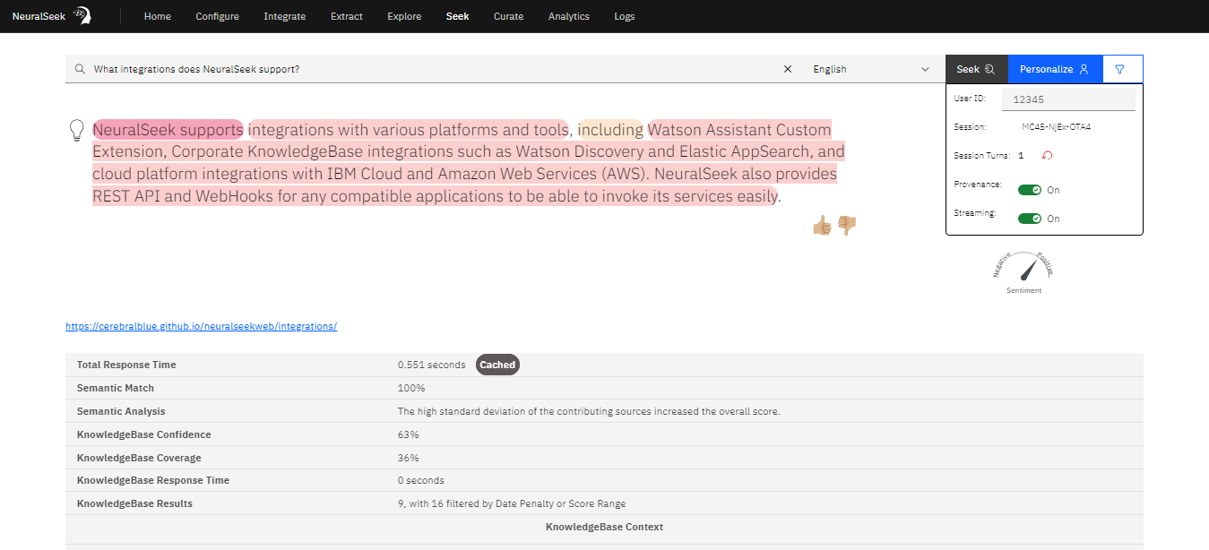1209x550 pixels.
Task: Open the Configure tab
Action: pyautogui.click(x=218, y=16)
